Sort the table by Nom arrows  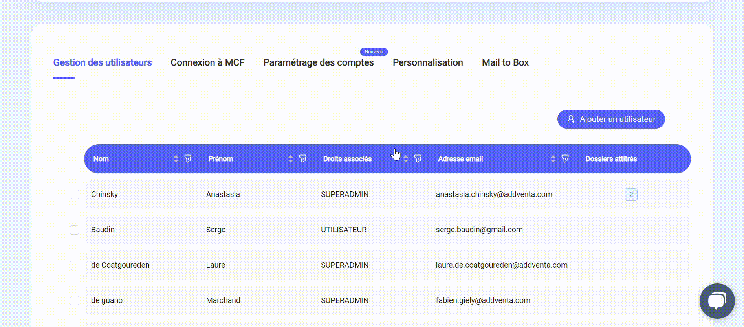176,159
